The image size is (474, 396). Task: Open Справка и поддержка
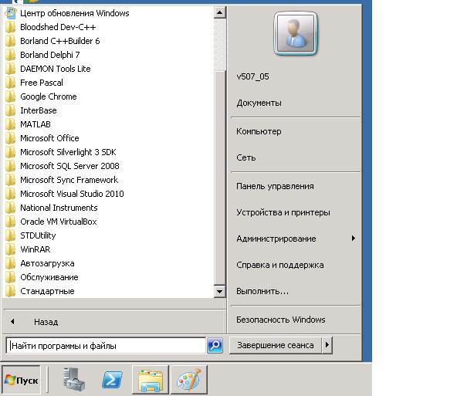point(280,265)
